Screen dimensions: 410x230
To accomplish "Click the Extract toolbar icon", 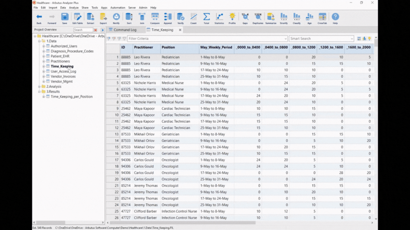I will click(91, 18).
